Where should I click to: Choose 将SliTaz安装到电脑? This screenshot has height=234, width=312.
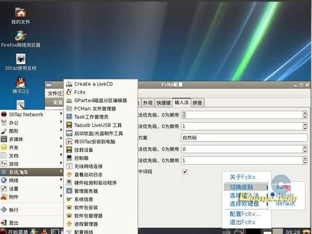(100, 142)
